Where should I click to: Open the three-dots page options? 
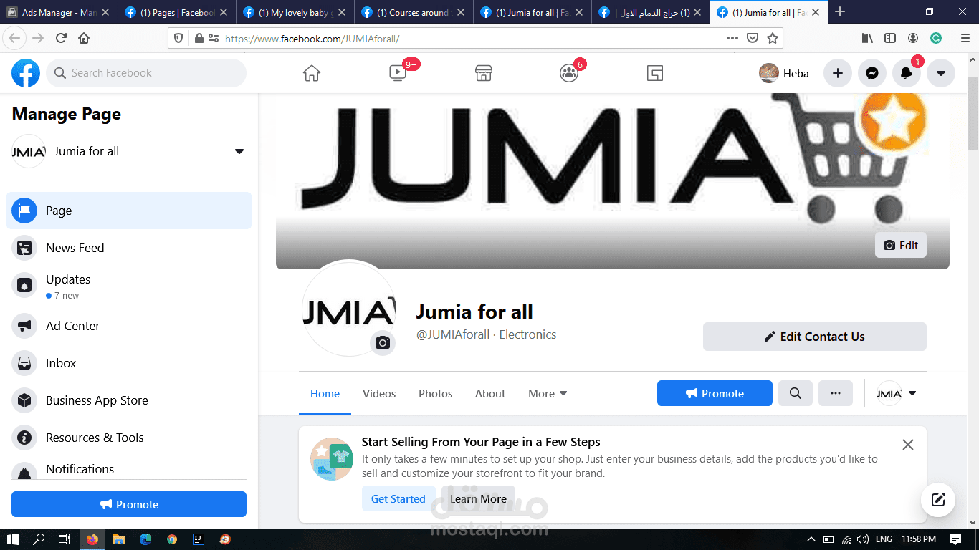836,393
